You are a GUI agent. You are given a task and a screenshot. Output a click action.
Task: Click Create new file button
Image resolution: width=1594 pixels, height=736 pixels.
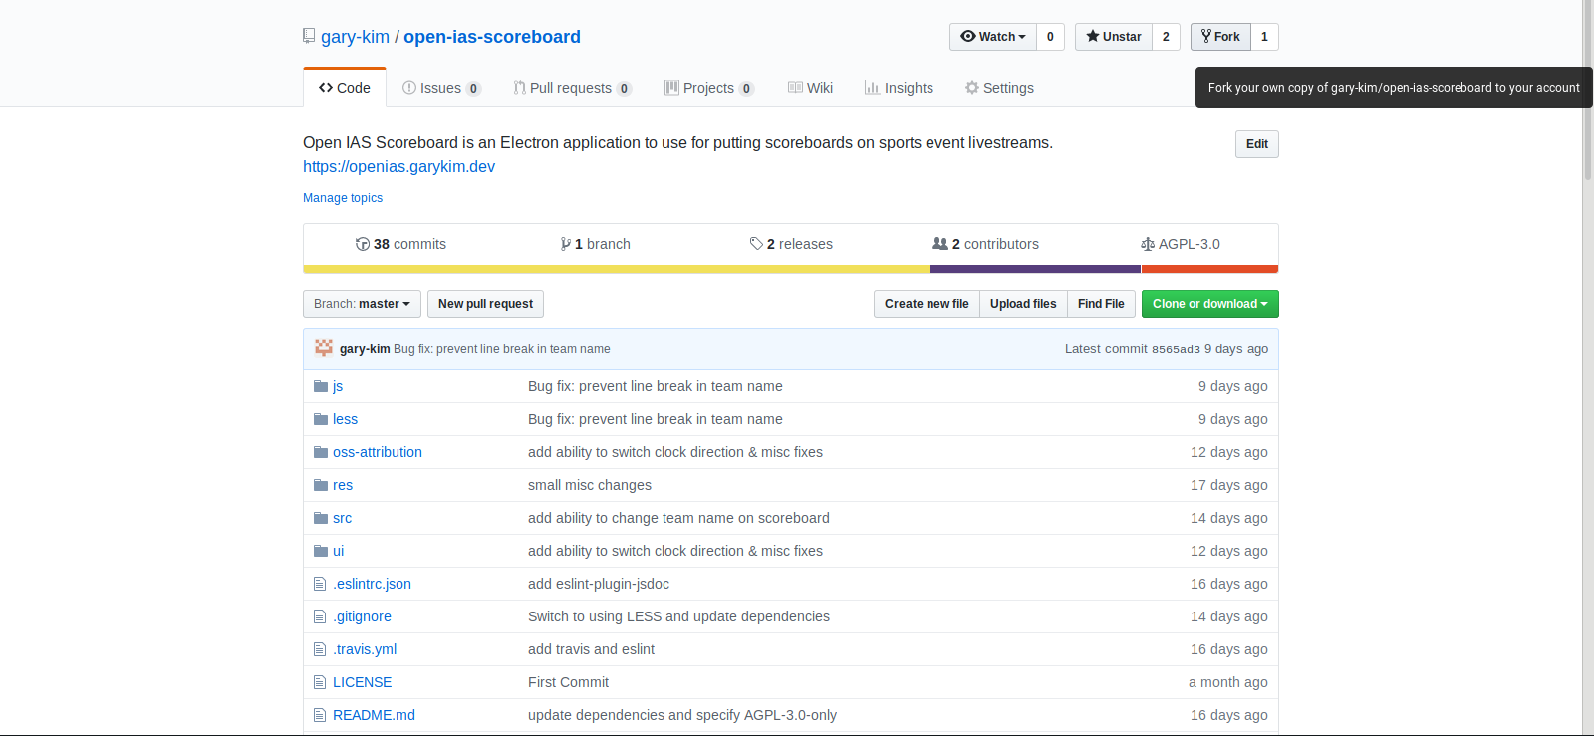coord(927,304)
